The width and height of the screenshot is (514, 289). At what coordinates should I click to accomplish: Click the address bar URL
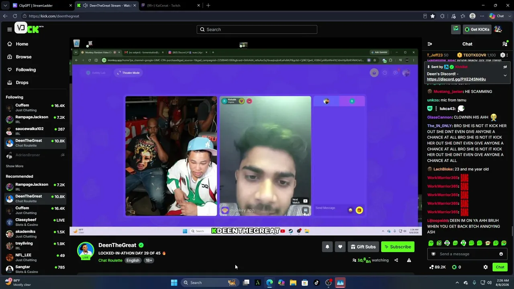[54, 16]
